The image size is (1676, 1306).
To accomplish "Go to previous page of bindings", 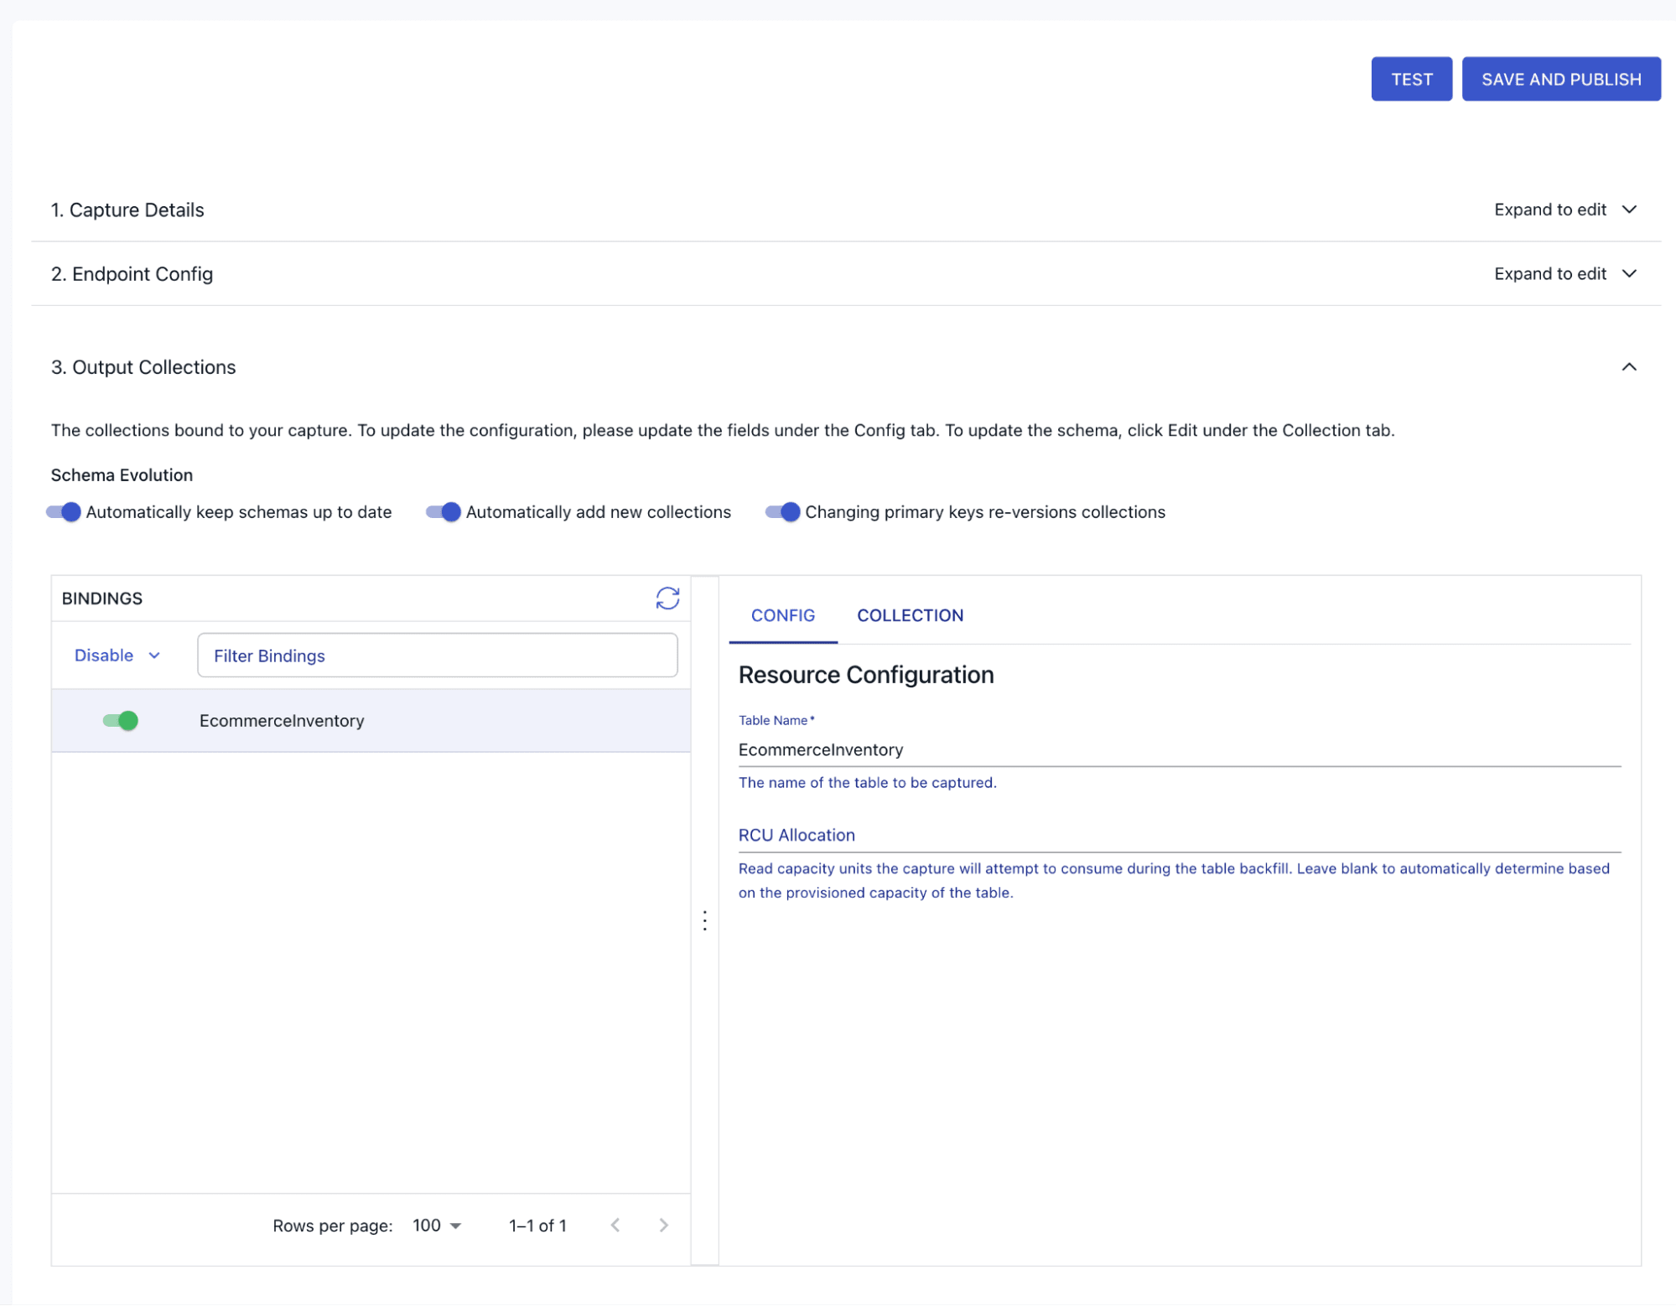I will click(616, 1225).
